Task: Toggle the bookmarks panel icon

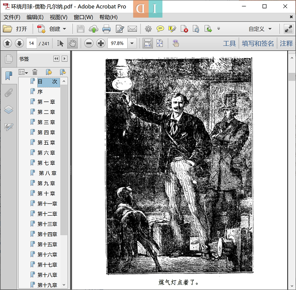Action: coord(9,76)
